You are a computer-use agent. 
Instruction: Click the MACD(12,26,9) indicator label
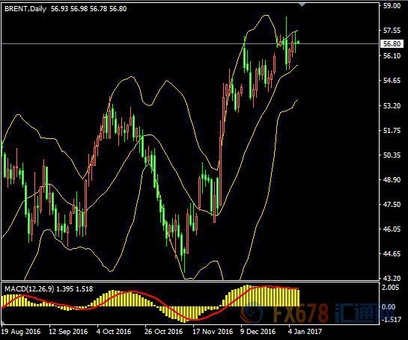pos(29,289)
